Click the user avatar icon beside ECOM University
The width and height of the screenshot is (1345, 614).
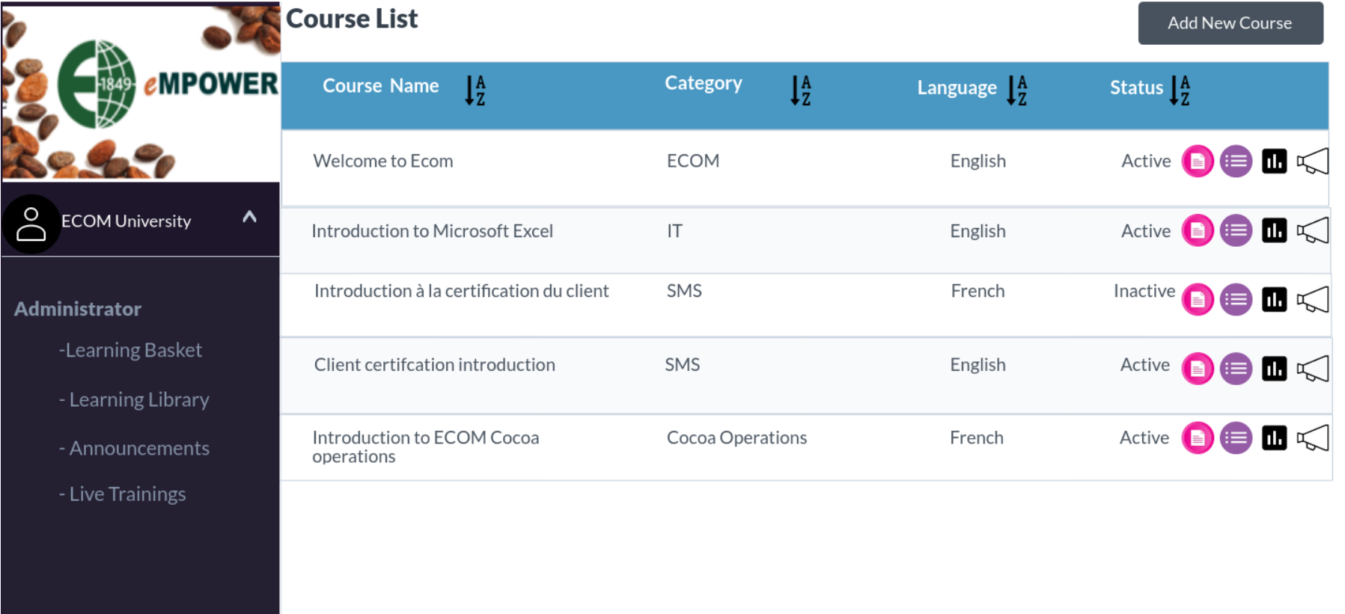(x=31, y=224)
